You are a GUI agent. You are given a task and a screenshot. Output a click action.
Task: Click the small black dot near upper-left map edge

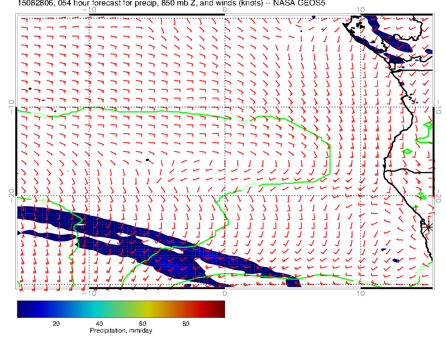click(x=30, y=89)
